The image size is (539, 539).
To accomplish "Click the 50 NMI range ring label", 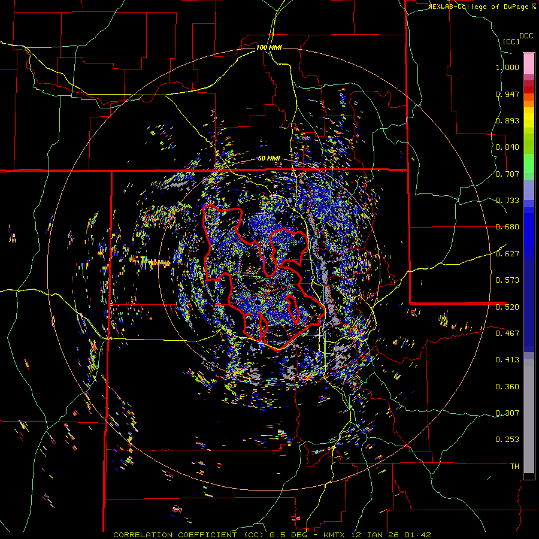I will (x=269, y=158).
